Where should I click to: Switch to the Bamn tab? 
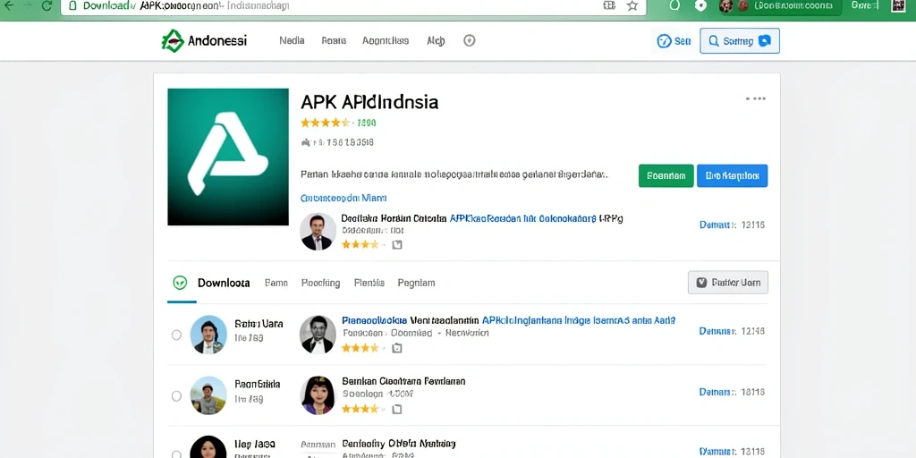(x=276, y=283)
